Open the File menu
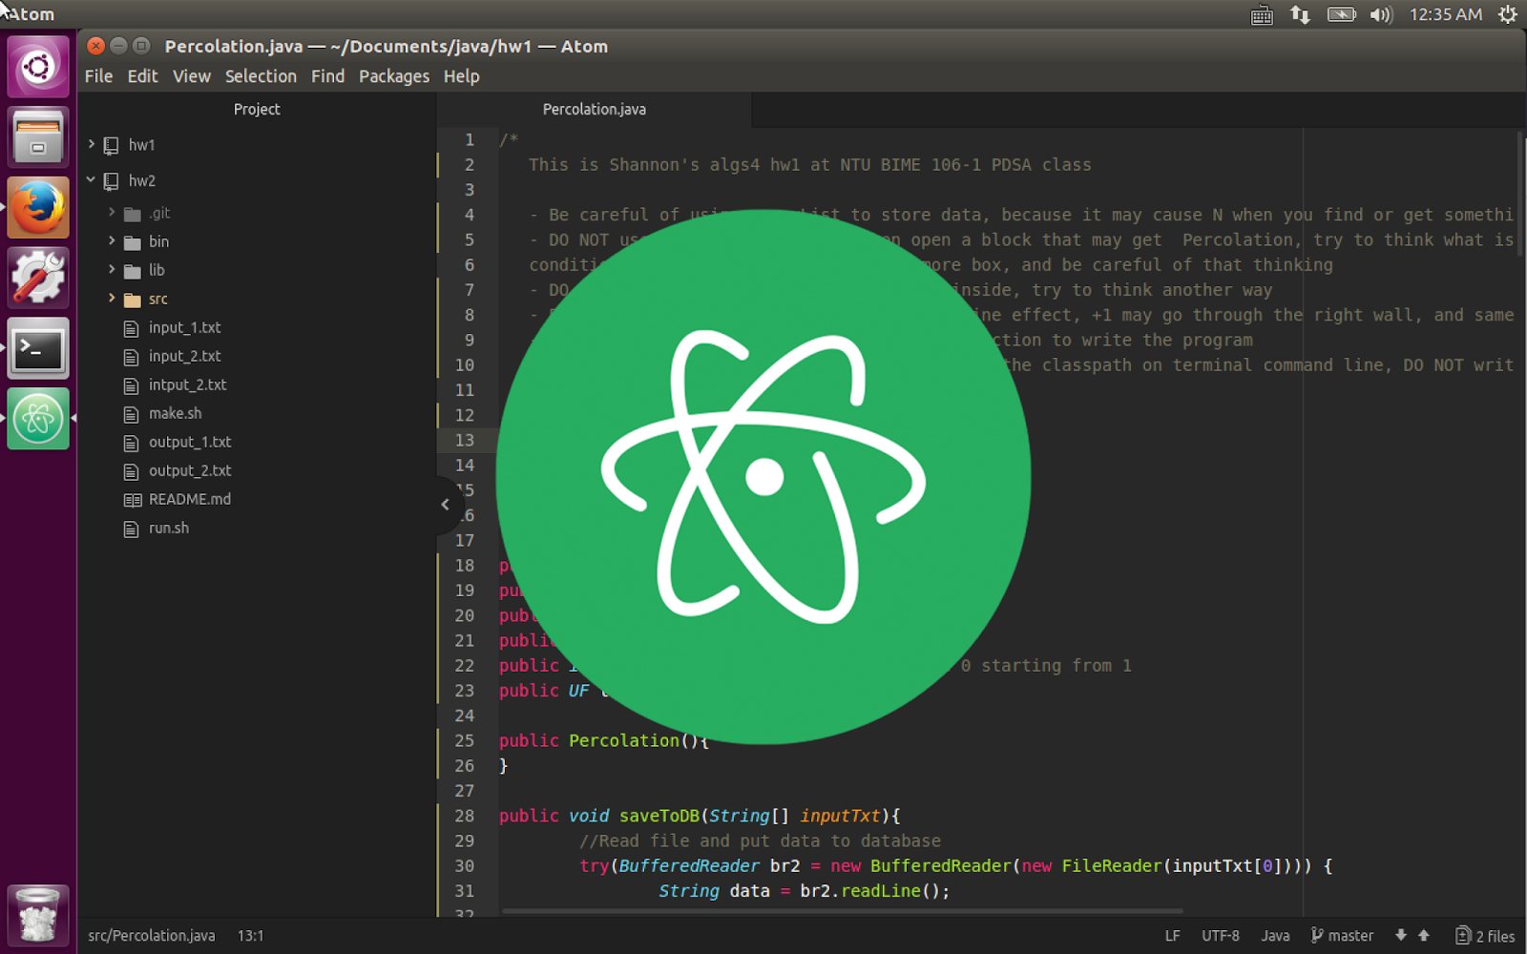Viewport: 1527px width, 954px height. click(98, 76)
